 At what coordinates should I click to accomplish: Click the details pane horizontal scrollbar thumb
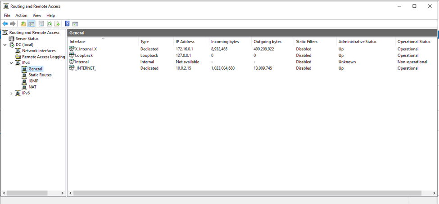click(247, 193)
